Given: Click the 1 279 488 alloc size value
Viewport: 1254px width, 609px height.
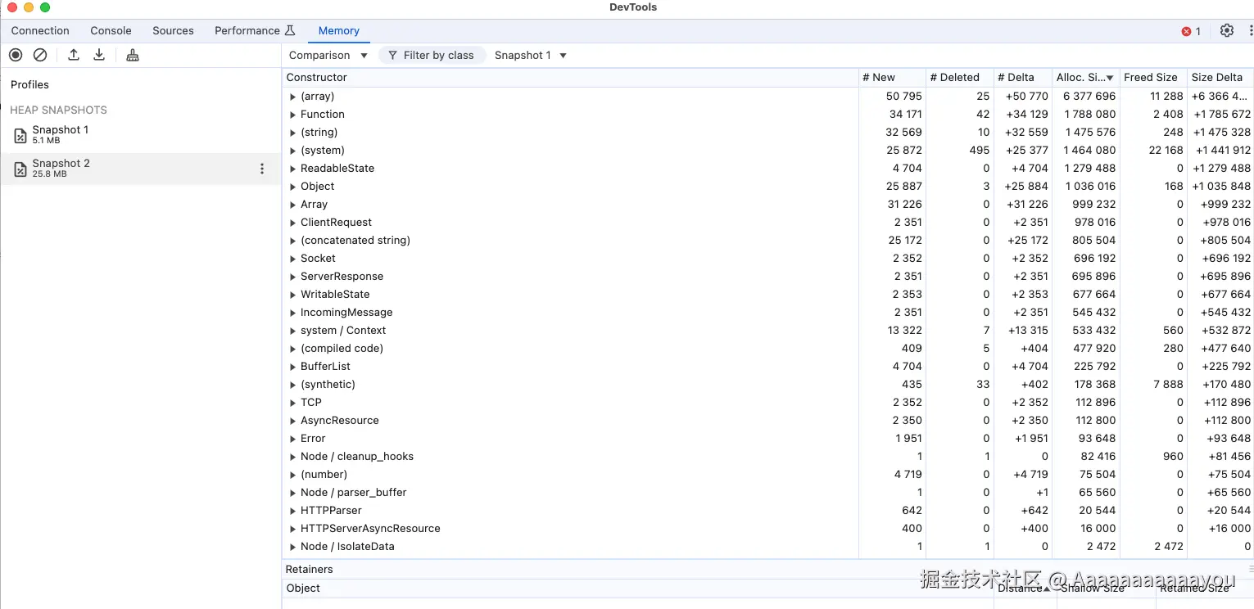Looking at the screenshot, I should 1089,169.
